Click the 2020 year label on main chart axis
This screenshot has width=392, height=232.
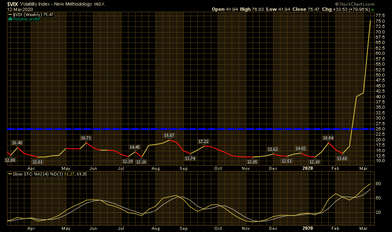point(308,168)
